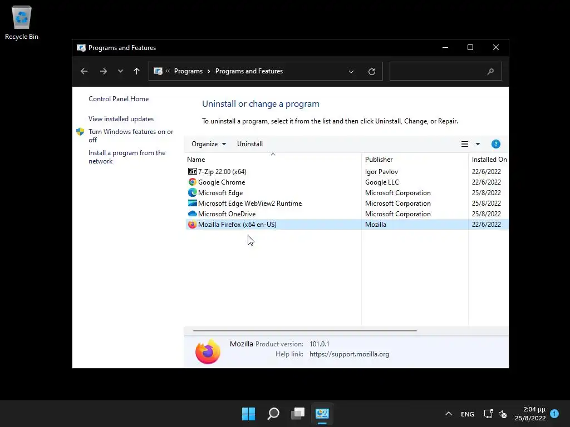Click the muted volume tray icon
Image resolution: width=570 pixels, height=427 pixels.
(503, 414)
